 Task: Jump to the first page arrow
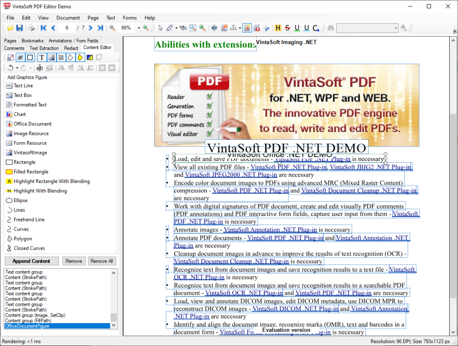44,28
